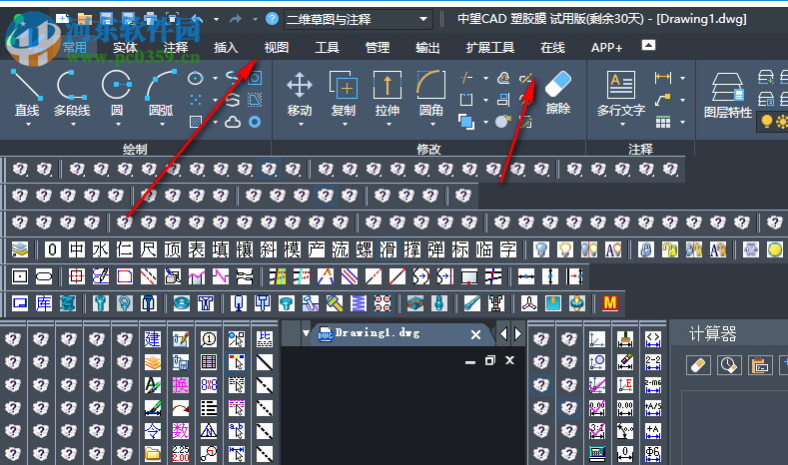Click the blue 令 icon
Screen dimensions: 788x465
point(153,431)
